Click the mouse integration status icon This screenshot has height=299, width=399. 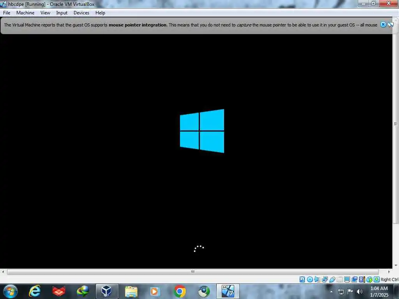pos(369,280)
